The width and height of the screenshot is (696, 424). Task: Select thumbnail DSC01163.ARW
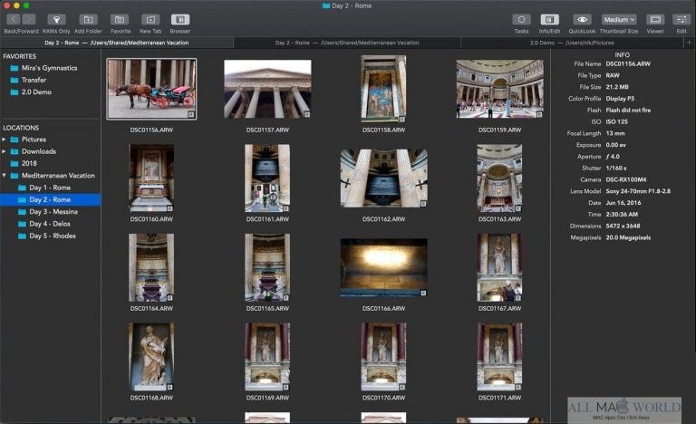(499, 178)
